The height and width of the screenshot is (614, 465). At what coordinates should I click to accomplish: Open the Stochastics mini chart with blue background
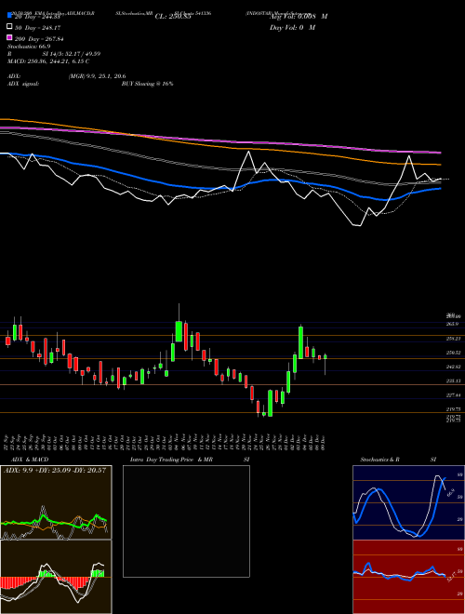coord(408,502)
